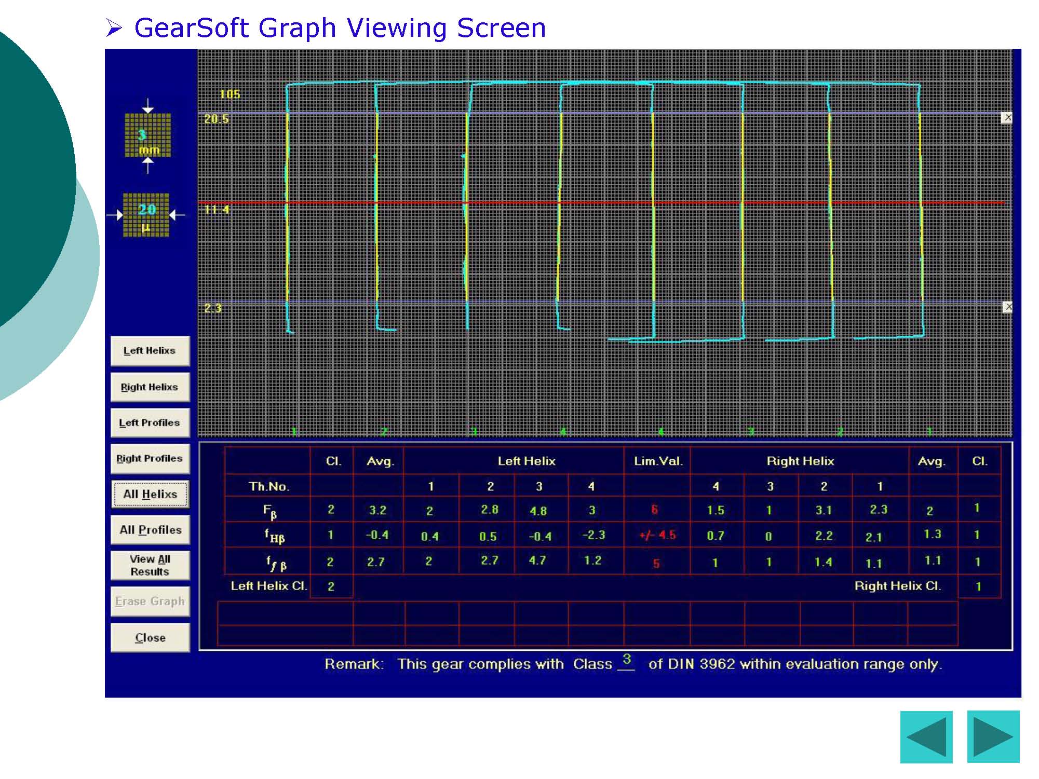Screen dimensions: 1039x779
Task: Click the All Helixs button
Action: point(150,495)
